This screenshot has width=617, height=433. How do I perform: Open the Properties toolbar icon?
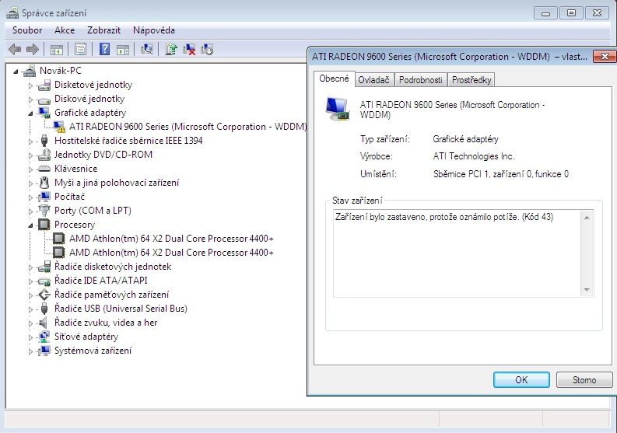tap(80, 50)
